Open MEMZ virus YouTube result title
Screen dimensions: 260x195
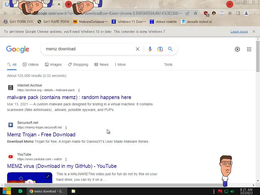tap(62, 166)
